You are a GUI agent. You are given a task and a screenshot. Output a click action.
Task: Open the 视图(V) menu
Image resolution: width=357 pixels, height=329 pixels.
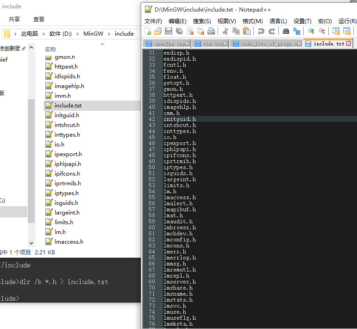pos(226,21)
